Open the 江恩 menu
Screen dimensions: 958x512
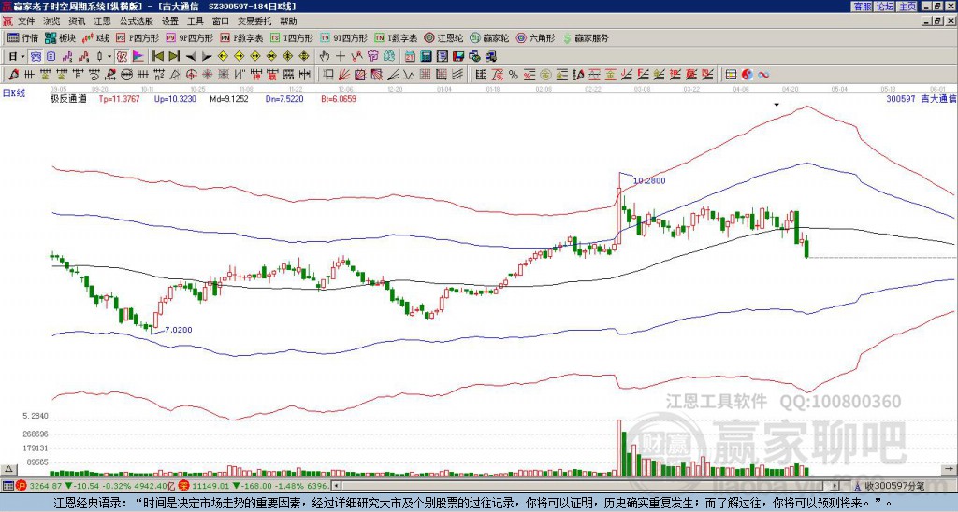103,21
